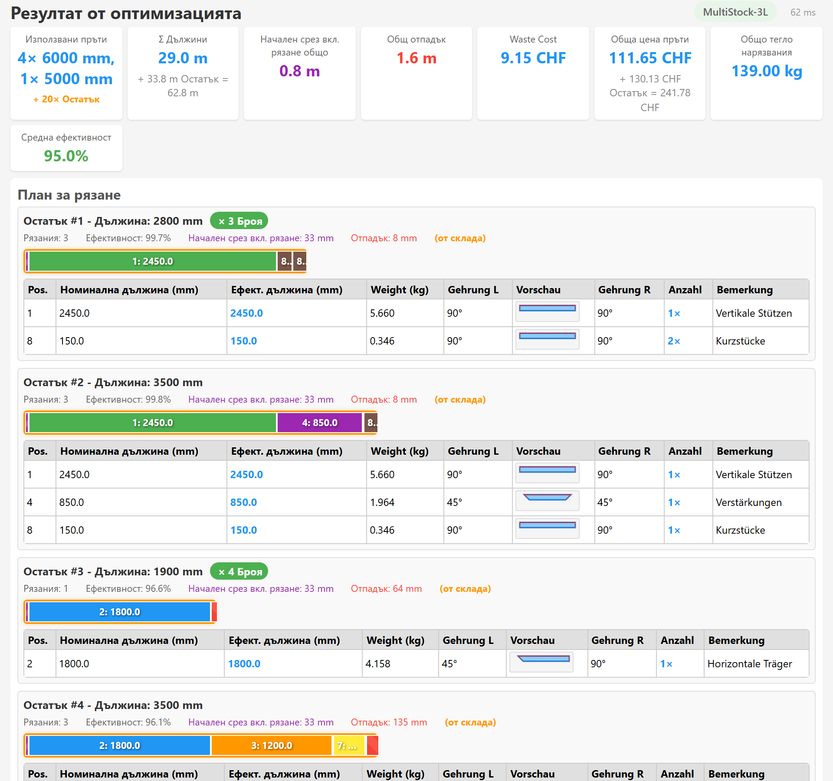Open the blue 2450.0 effective length link in Остатък #2
Viewport: 833px width, 781px height.
[x=246, y=474]
